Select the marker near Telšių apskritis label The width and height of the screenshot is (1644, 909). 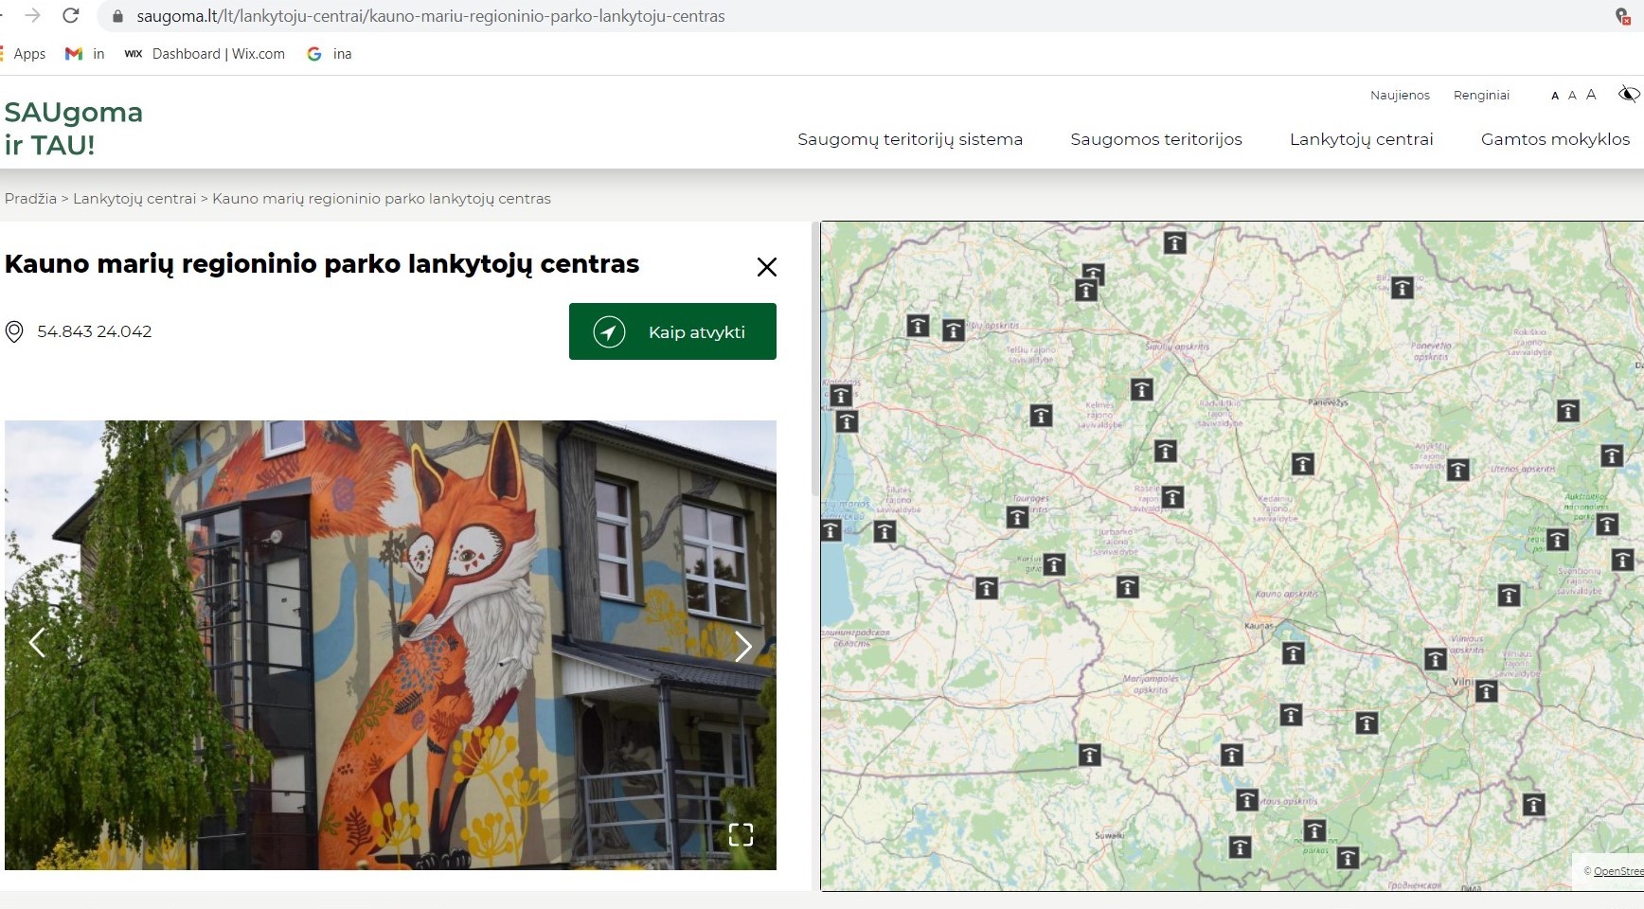pos(954,330)
